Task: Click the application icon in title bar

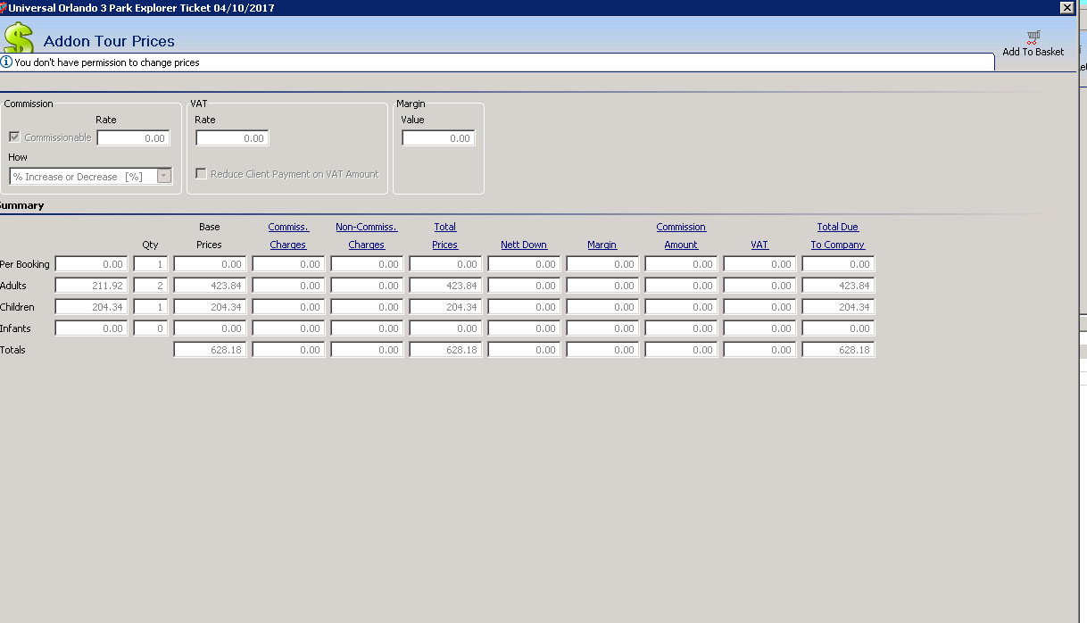Action: tap(4, 7)
